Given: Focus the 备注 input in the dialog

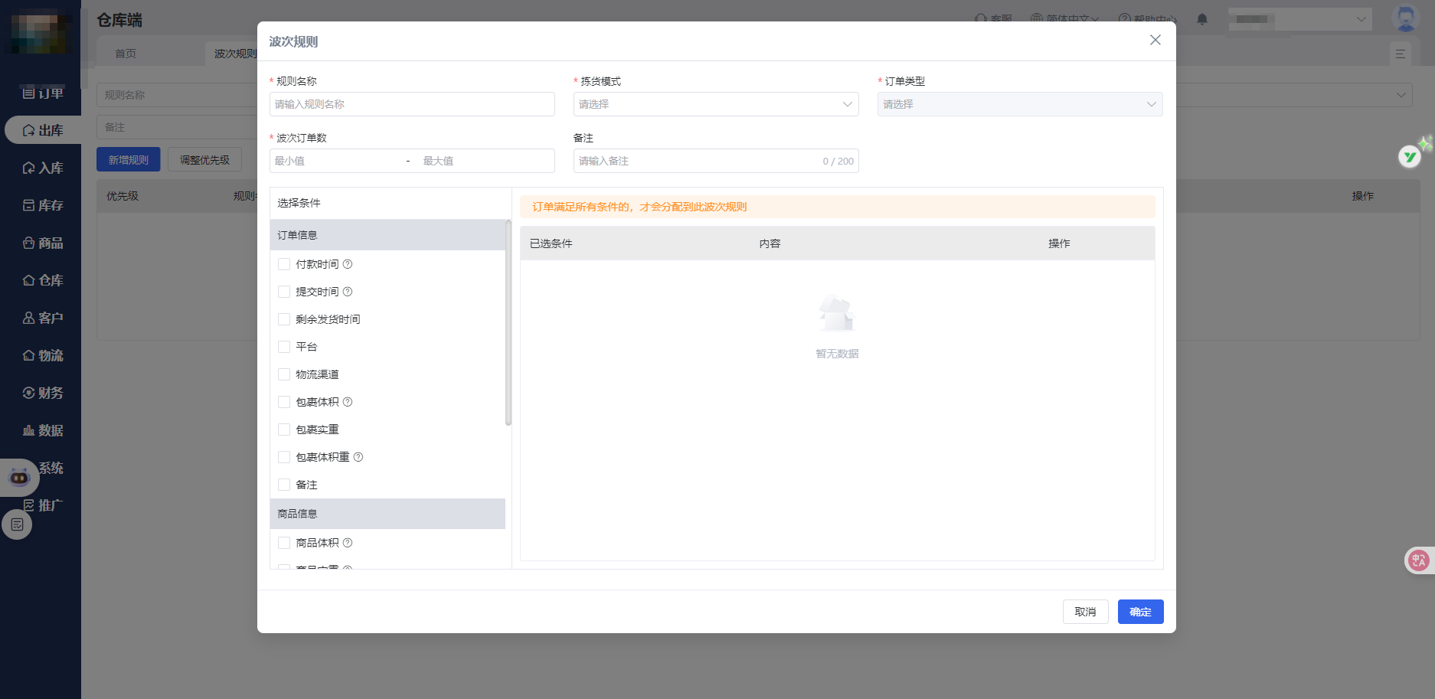Looking at the screenshot, I should (716, 161).
